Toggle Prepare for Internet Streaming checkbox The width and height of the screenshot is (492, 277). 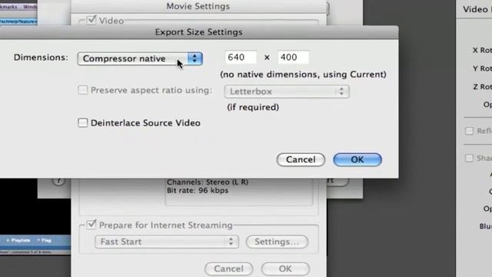click(x=91, y=224)
